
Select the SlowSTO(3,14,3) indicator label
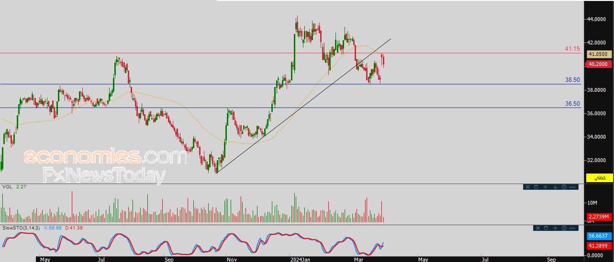tap(21, 228)
